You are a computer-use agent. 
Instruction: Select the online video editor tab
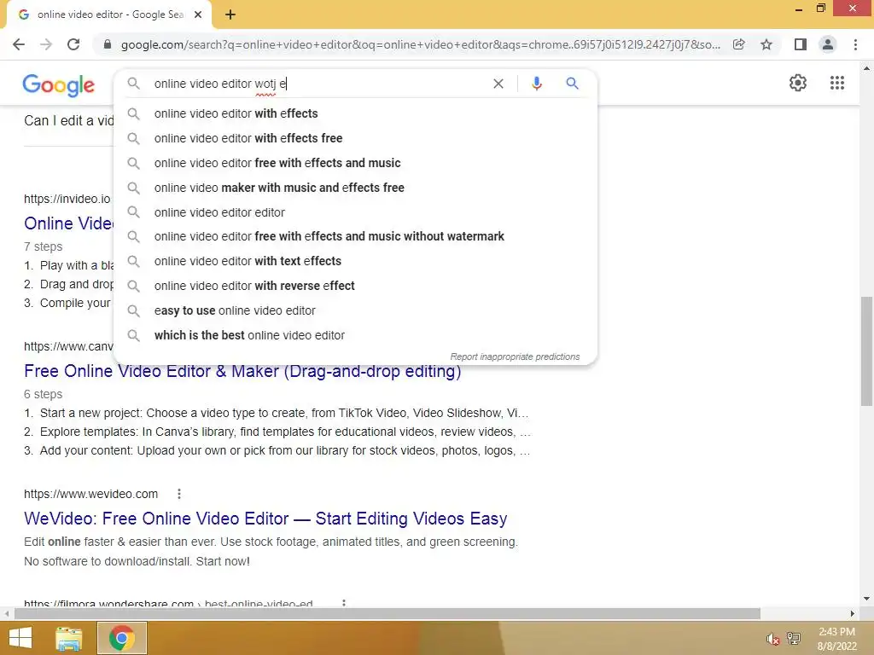(108, 15)
